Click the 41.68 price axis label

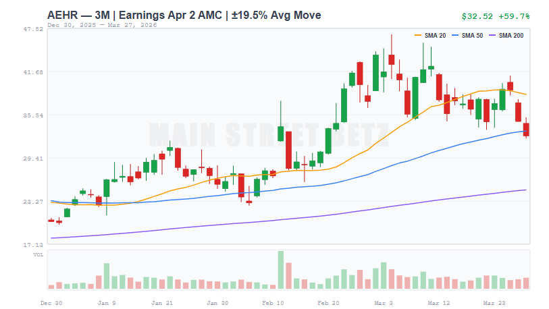[x=33, y=72]
